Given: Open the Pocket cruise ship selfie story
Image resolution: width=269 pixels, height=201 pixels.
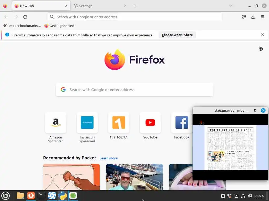Looking at the screenshot, I should 134,177.
